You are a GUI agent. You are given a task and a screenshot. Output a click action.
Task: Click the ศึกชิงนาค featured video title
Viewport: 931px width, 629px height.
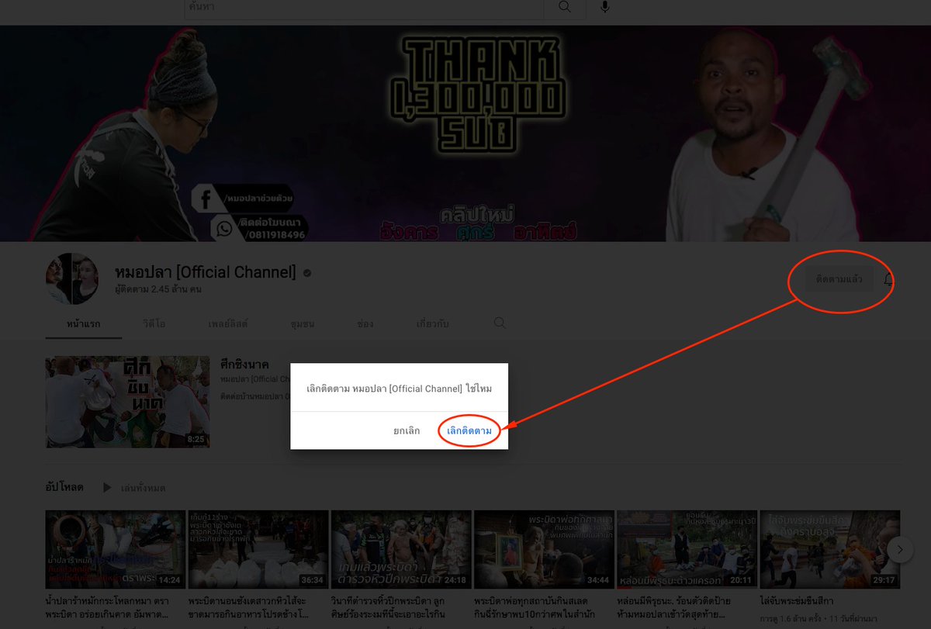(244, 365)
